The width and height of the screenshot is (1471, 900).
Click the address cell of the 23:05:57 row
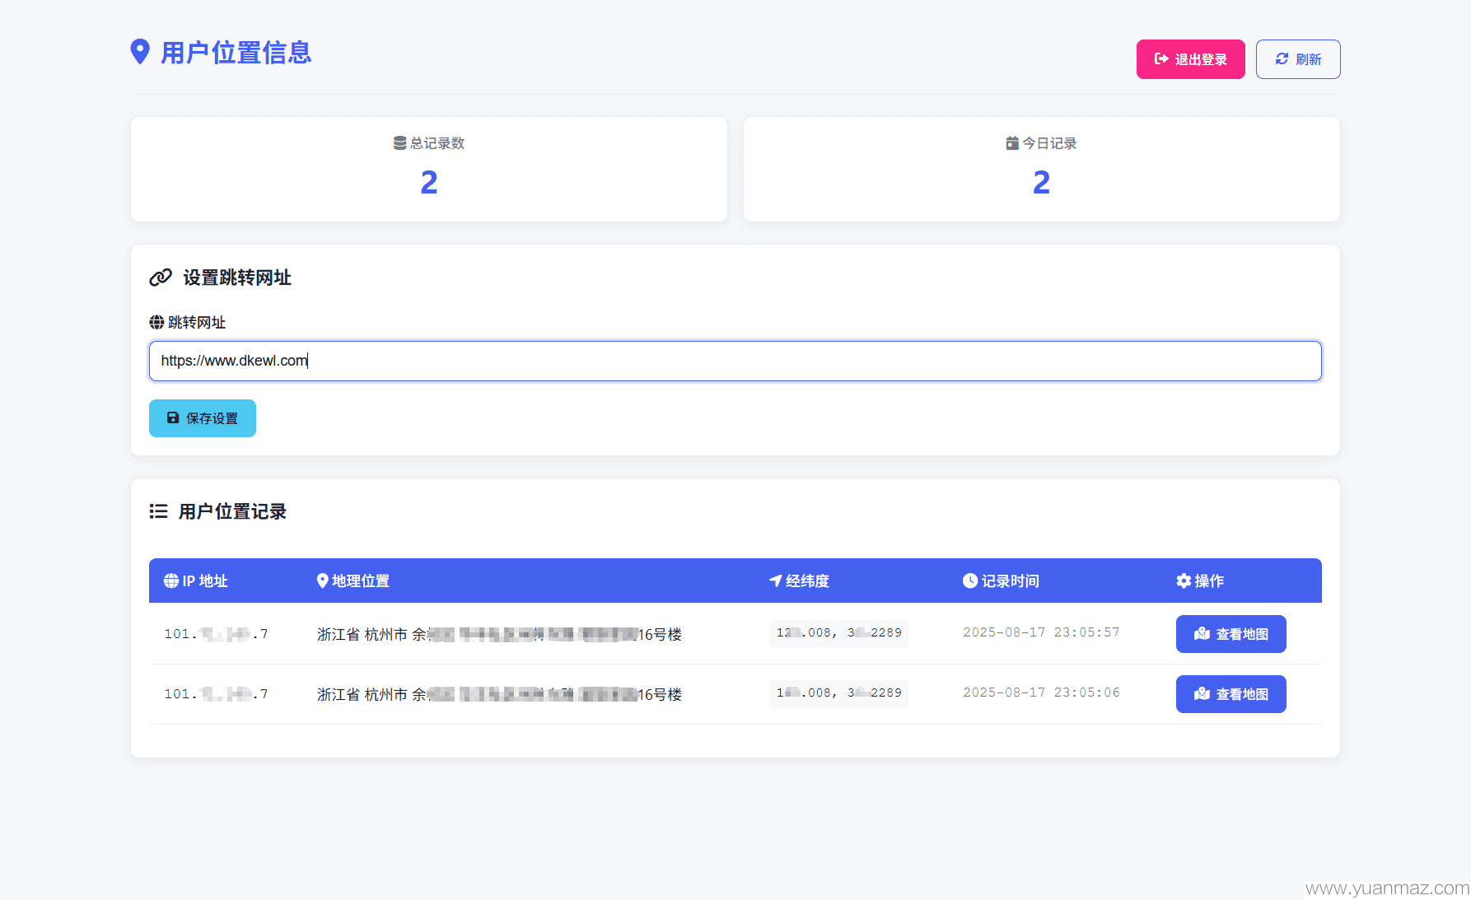[x=499, y=634]
